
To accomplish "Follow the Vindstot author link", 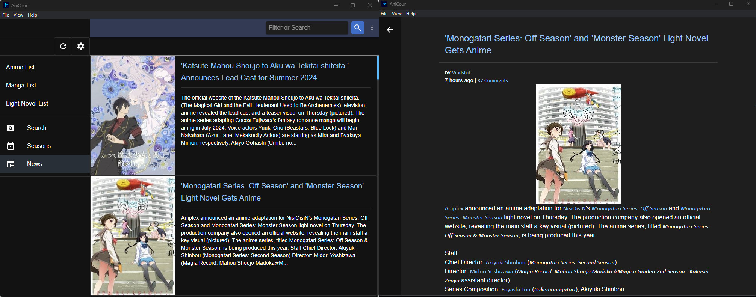I will tap(461, 73).
